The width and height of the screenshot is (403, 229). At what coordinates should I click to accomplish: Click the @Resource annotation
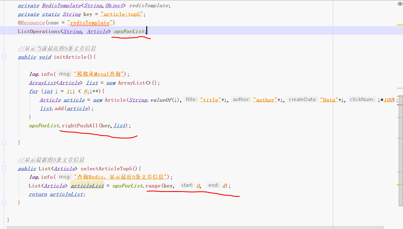(31, 23)
